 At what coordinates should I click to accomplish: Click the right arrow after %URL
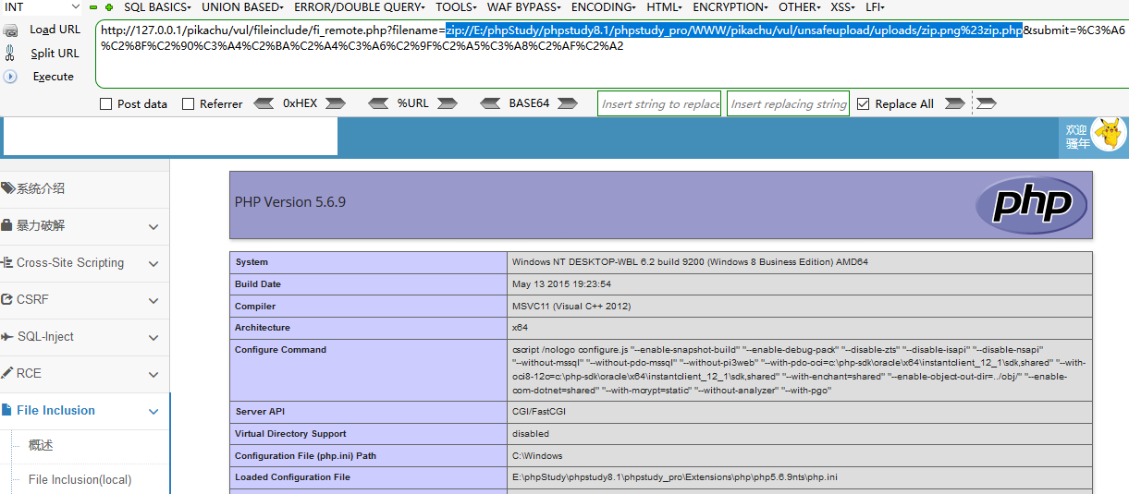coord(448,103)
